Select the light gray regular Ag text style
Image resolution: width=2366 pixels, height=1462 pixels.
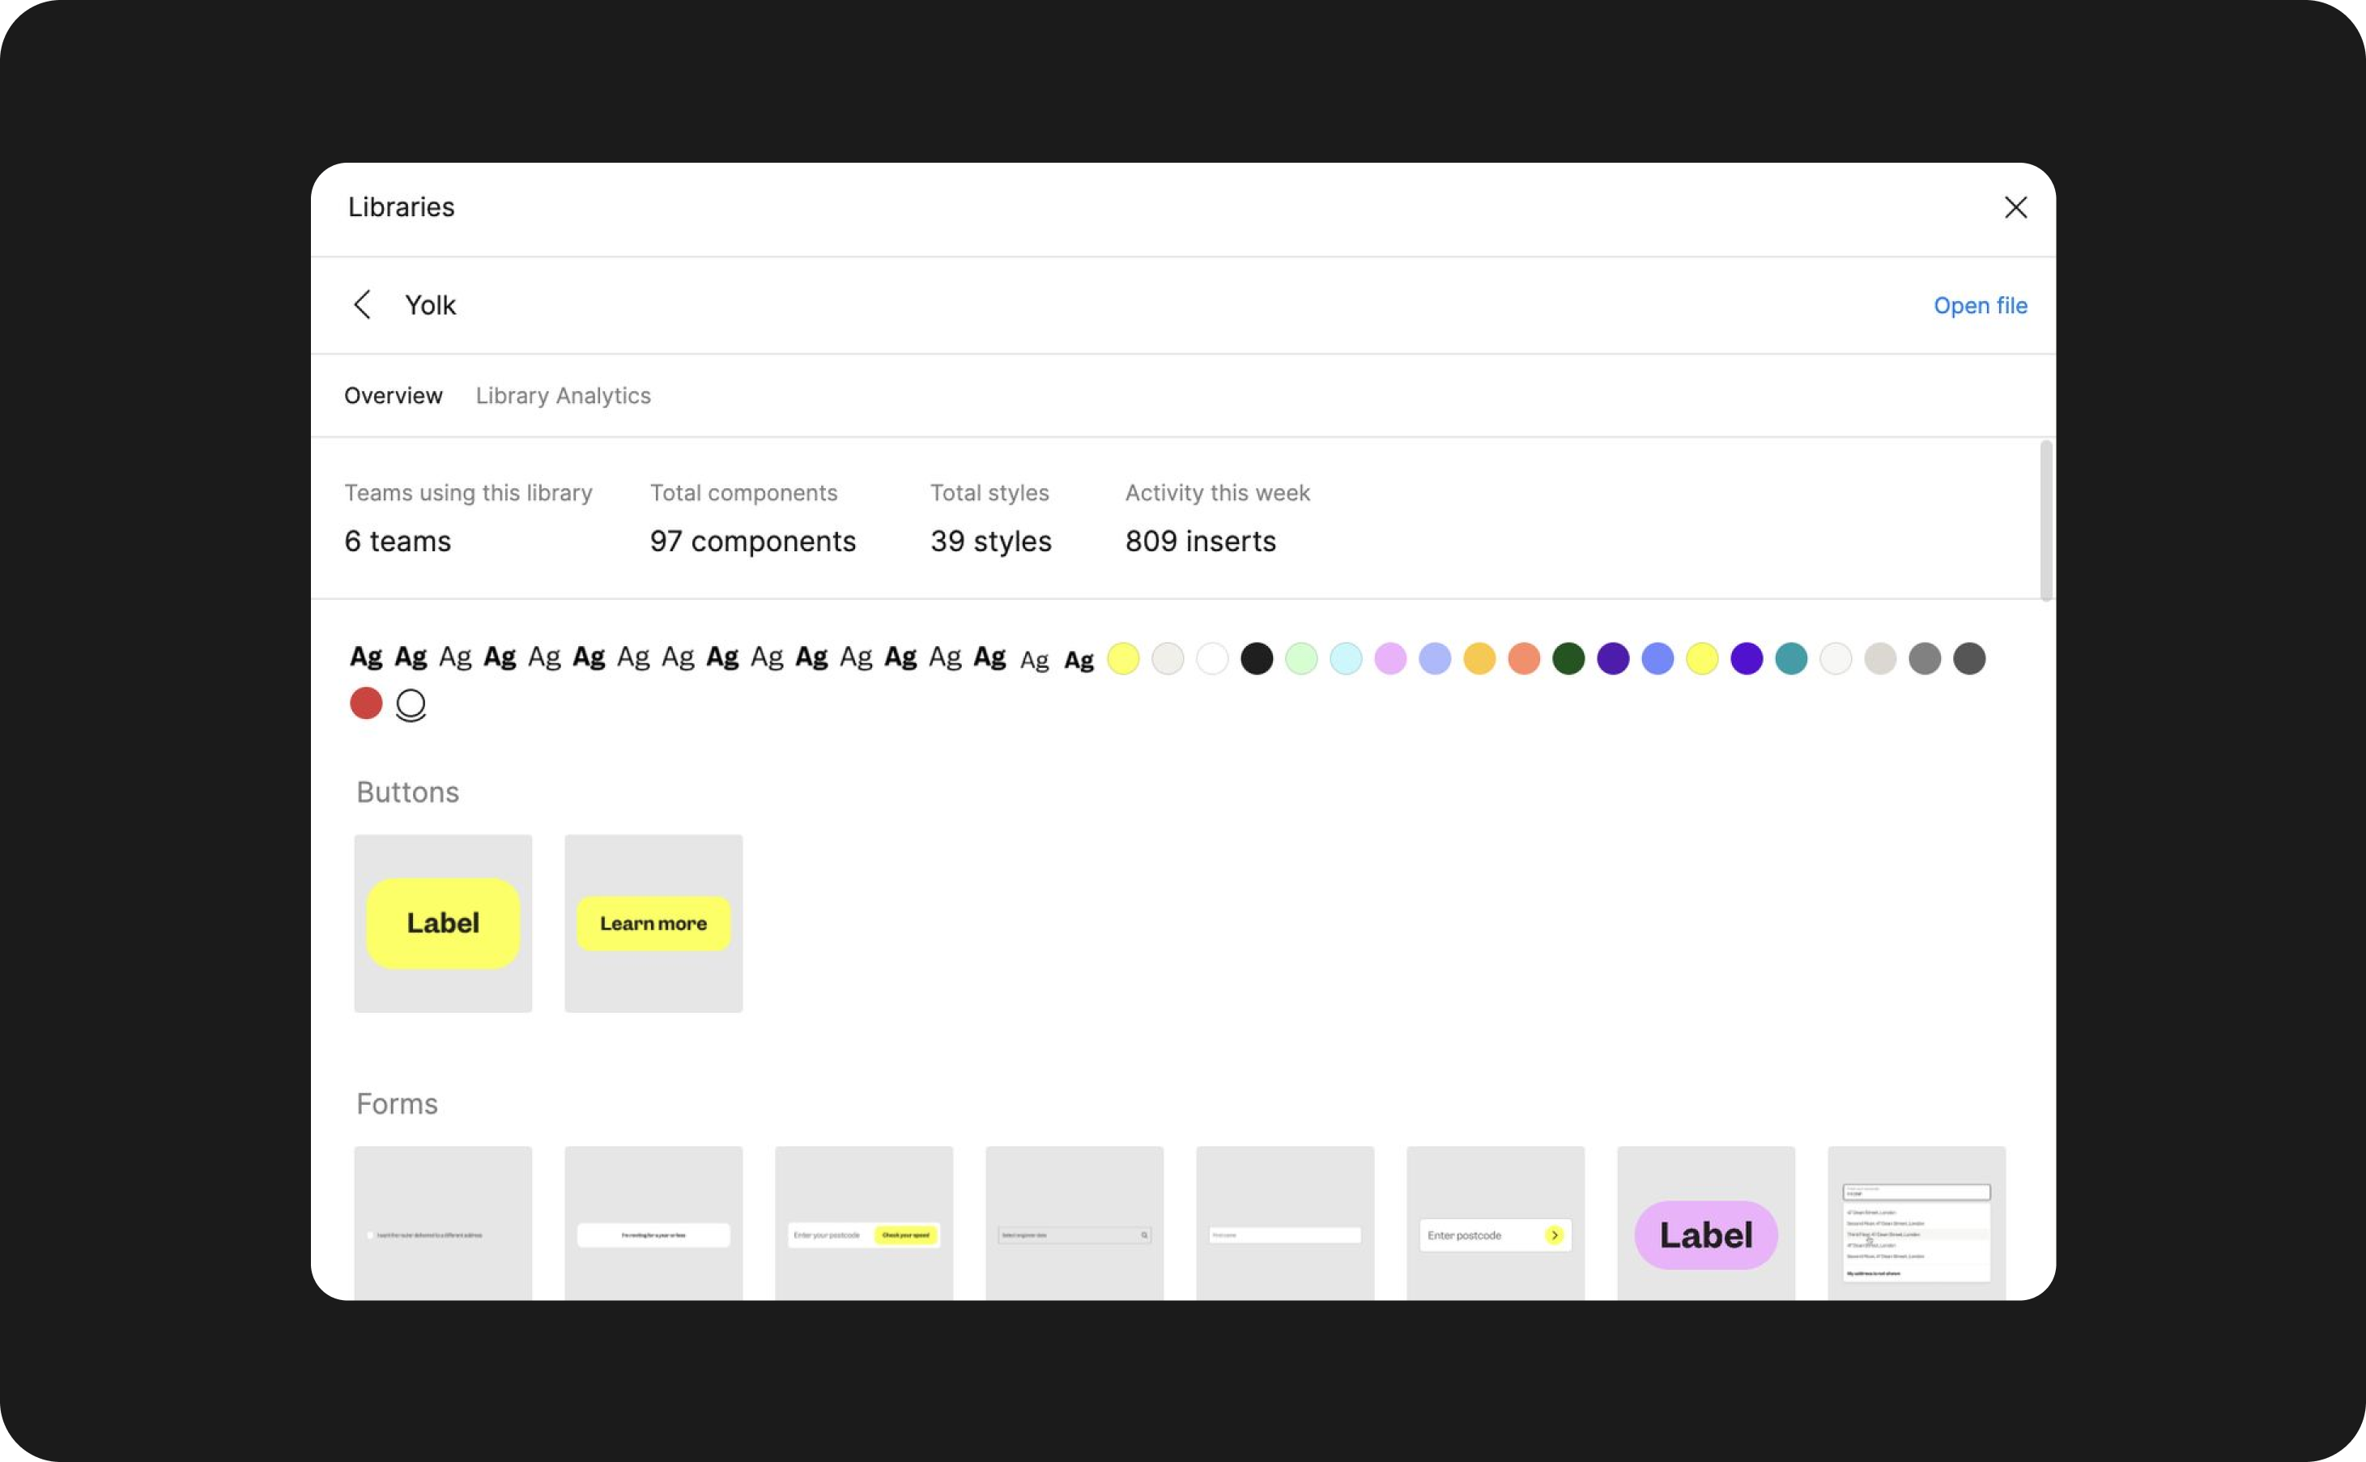point(1035,660)
